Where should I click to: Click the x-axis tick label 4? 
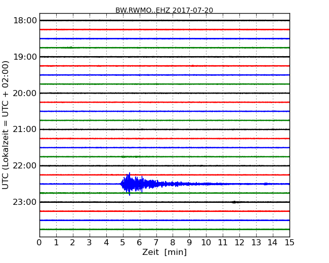(x=106, y=243)
